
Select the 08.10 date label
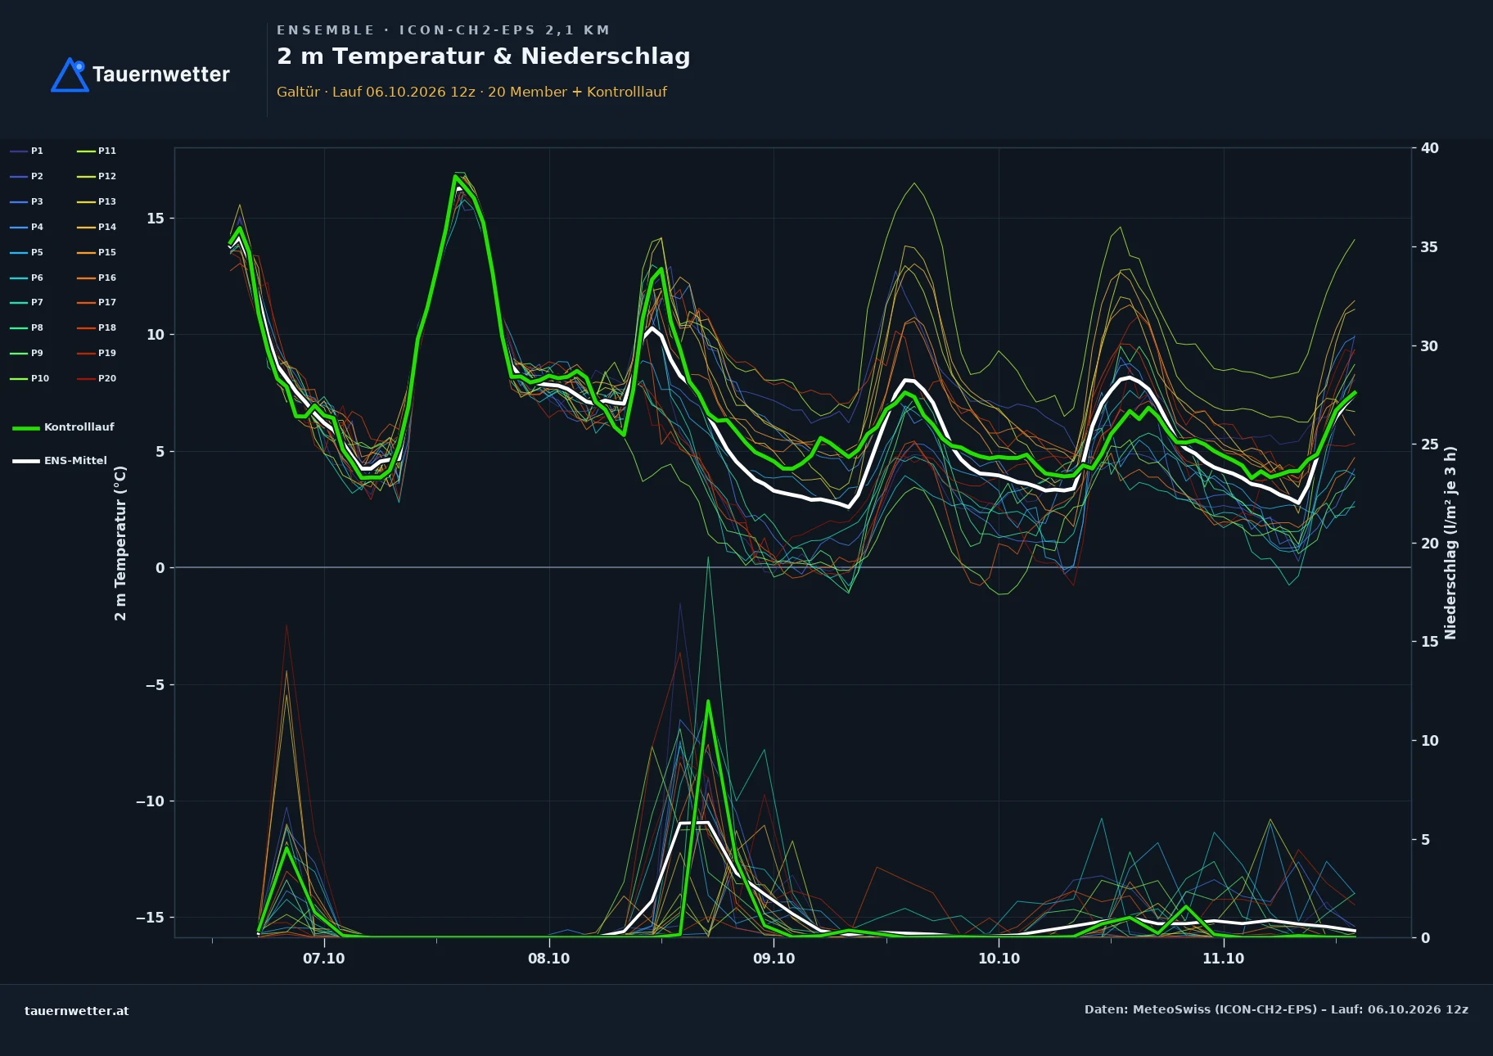coord(548,959)
